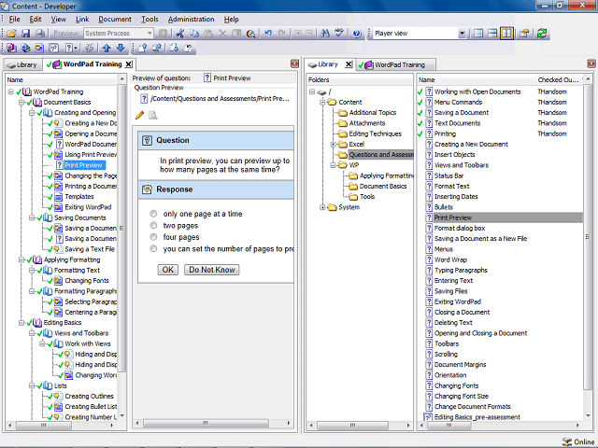The width and height of the screenshot is (598, 448).
Task: Click the check in document down-arrow icon
Action: pos(175,48)
